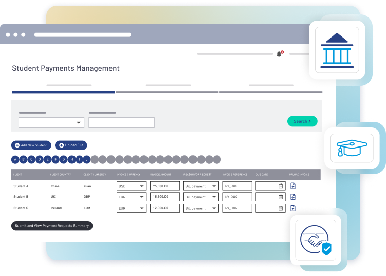
Task: Click the Student C client name
Action: [x=21, y=208]
